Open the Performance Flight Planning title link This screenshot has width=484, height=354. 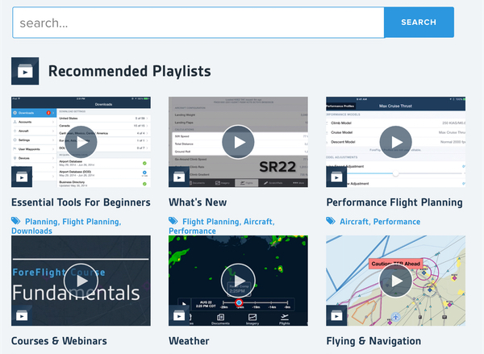coord(394,202)
